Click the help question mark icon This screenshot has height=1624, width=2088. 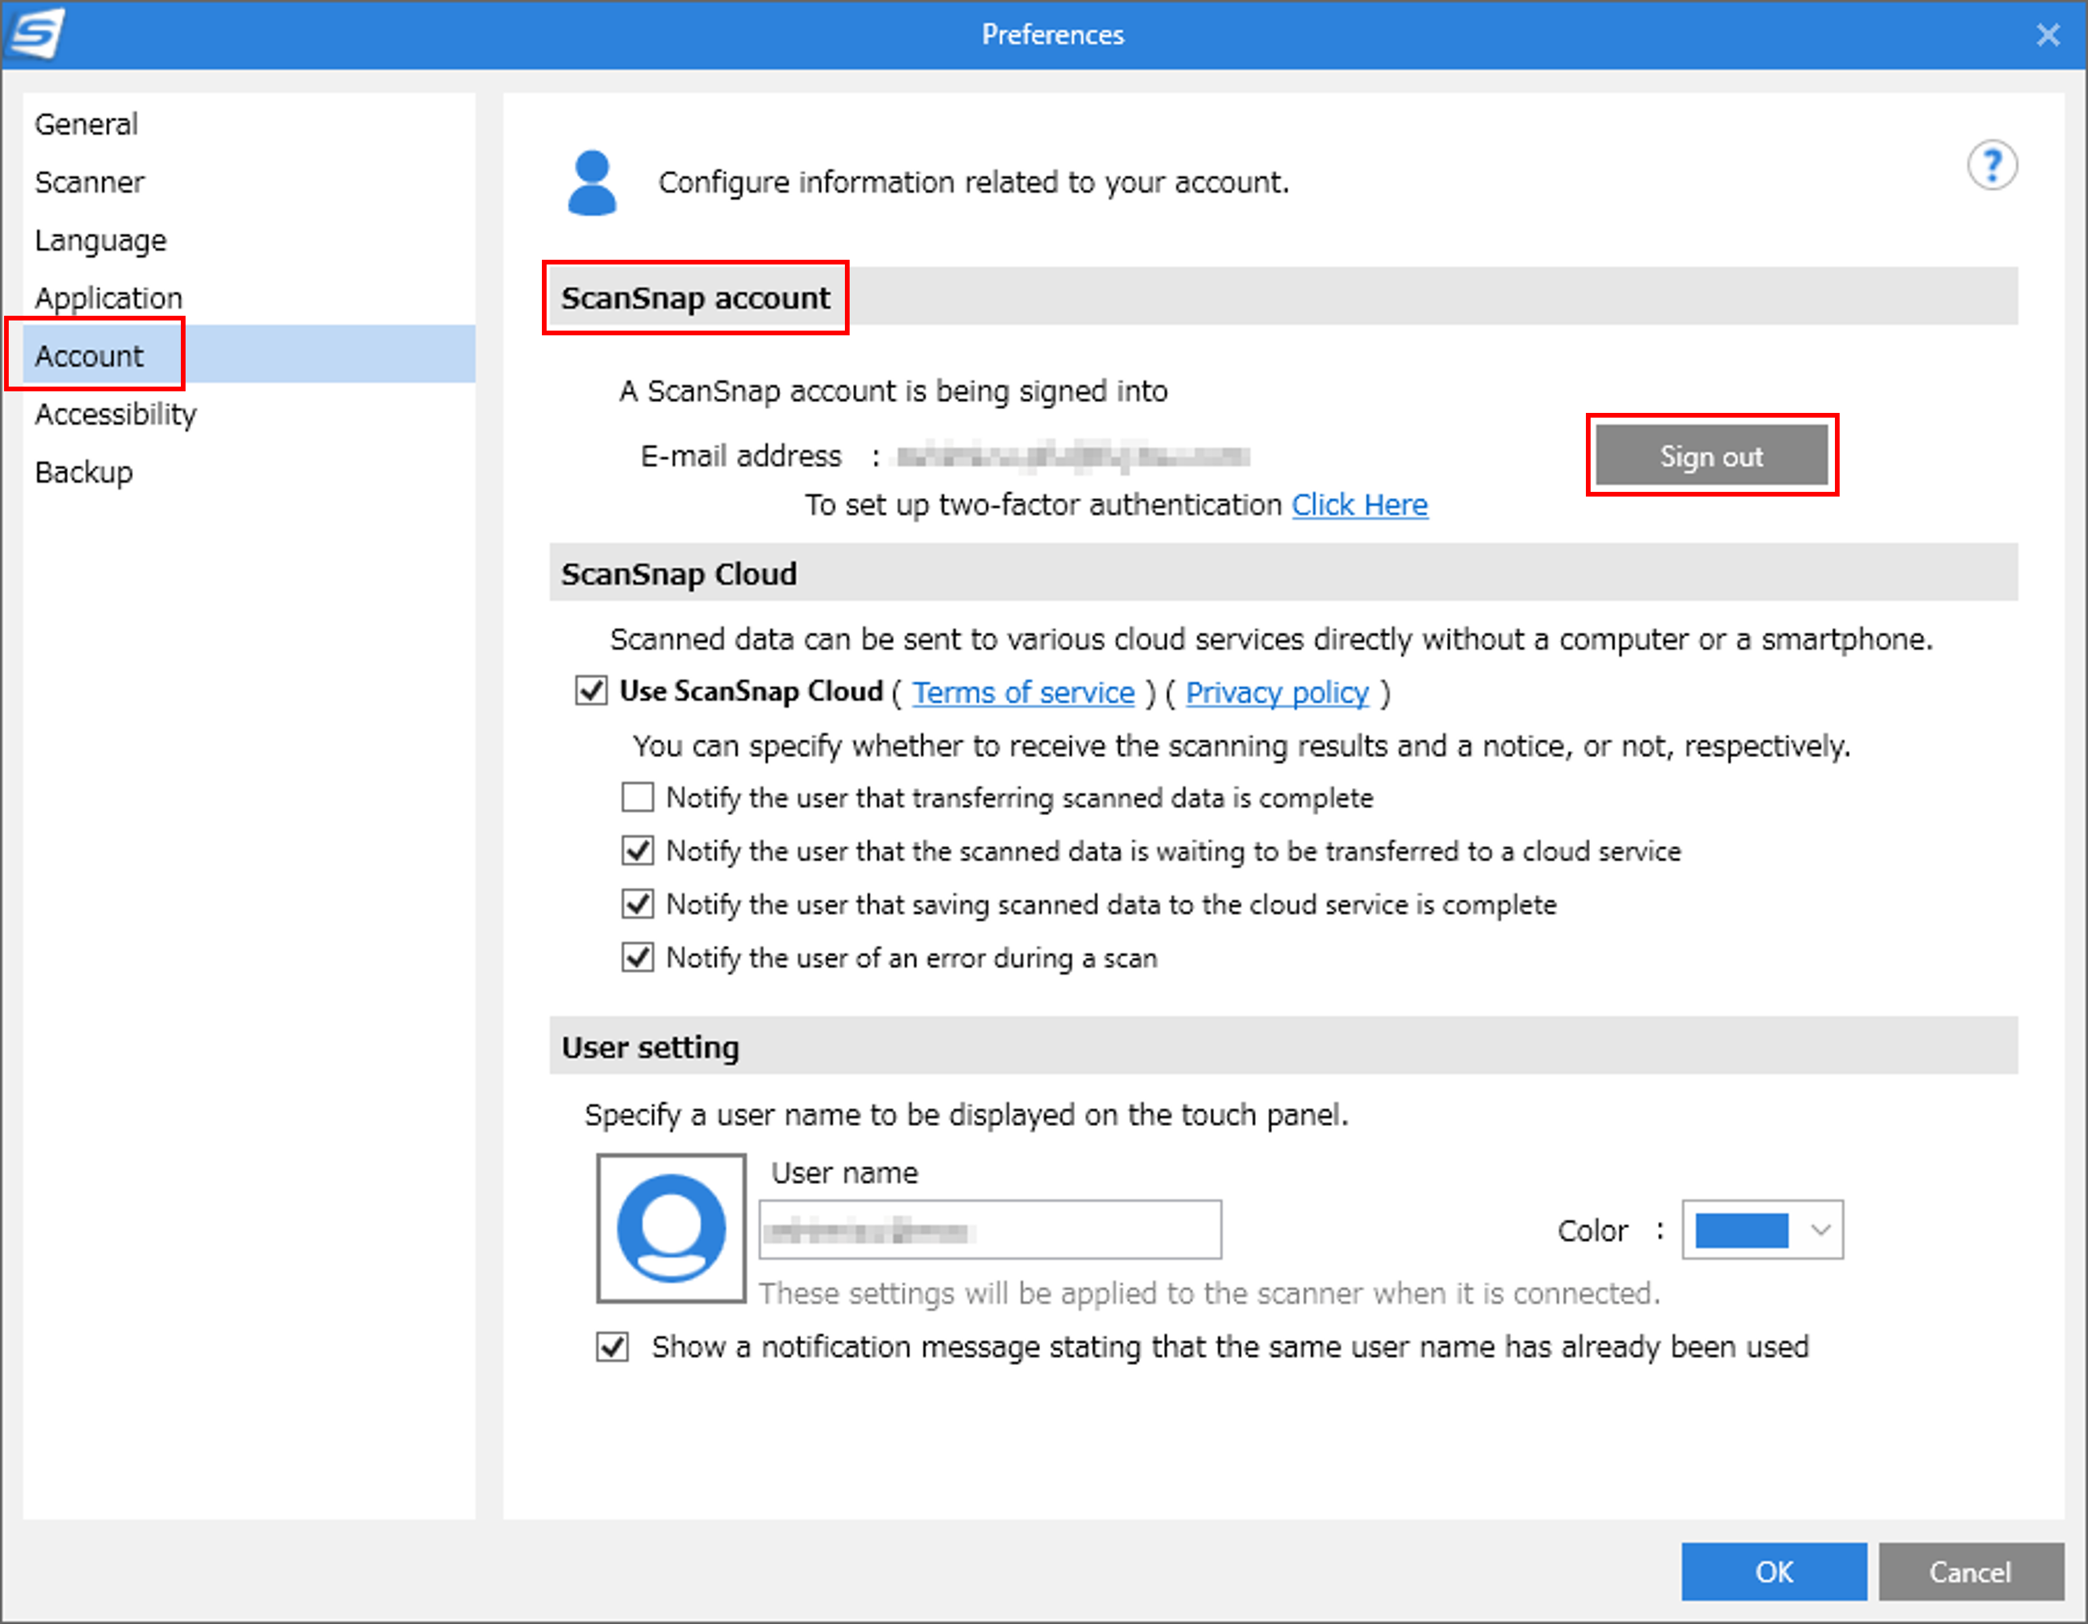[1991, 165]
